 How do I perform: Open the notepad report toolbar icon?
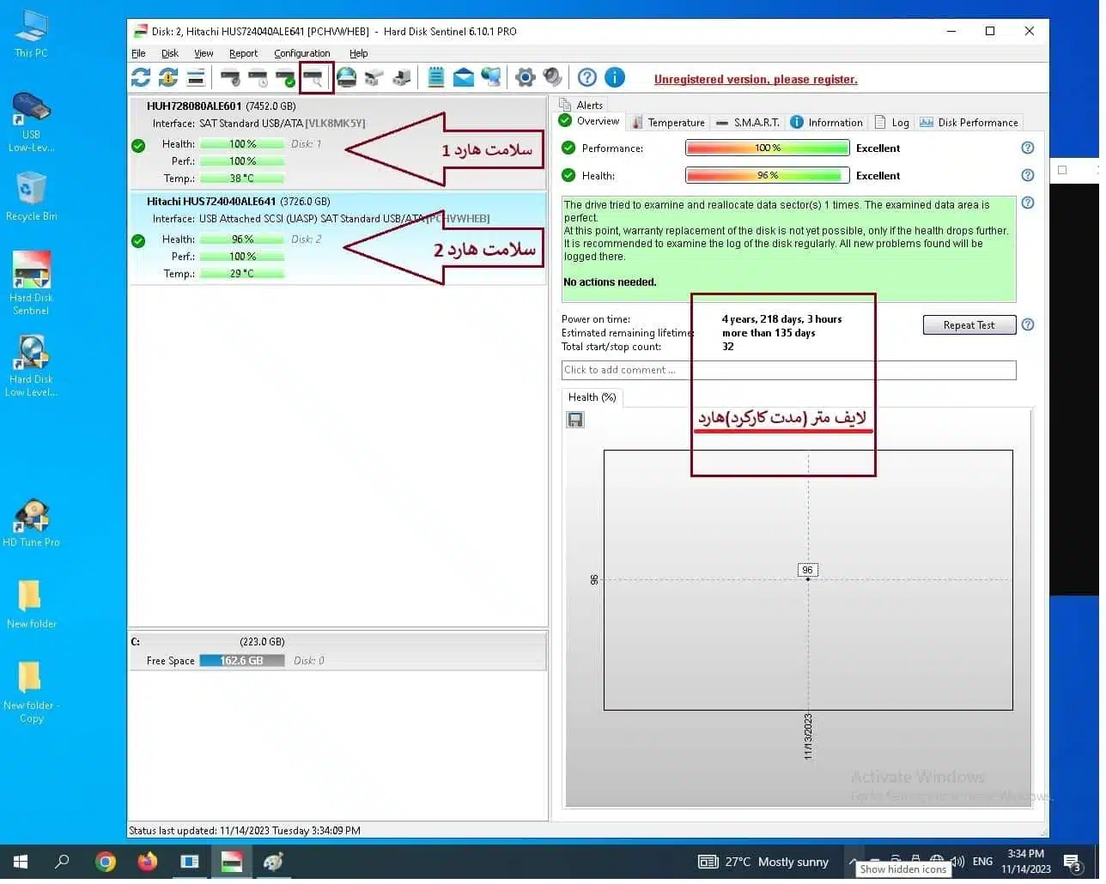[x=436, y=78]
